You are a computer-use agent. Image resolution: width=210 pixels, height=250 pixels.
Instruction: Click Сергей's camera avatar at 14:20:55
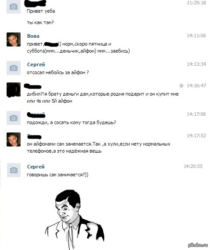pyautogui.click(x=14, y=170)
